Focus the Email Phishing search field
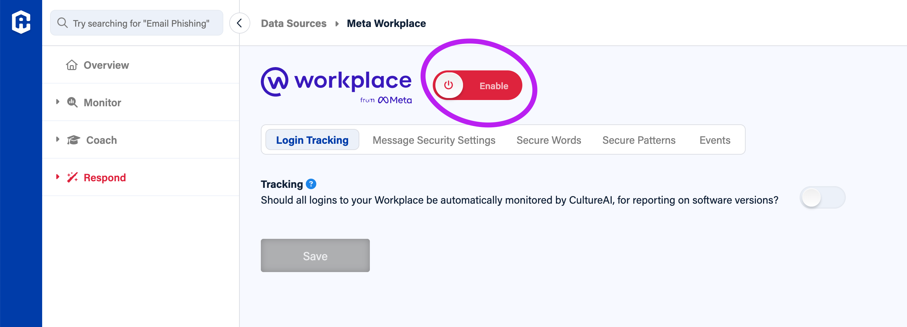907x327 pixels. click(137, 23)
